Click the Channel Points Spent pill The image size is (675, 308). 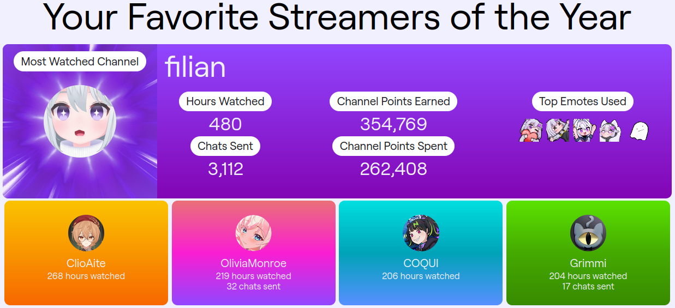[x=393, y=146]
